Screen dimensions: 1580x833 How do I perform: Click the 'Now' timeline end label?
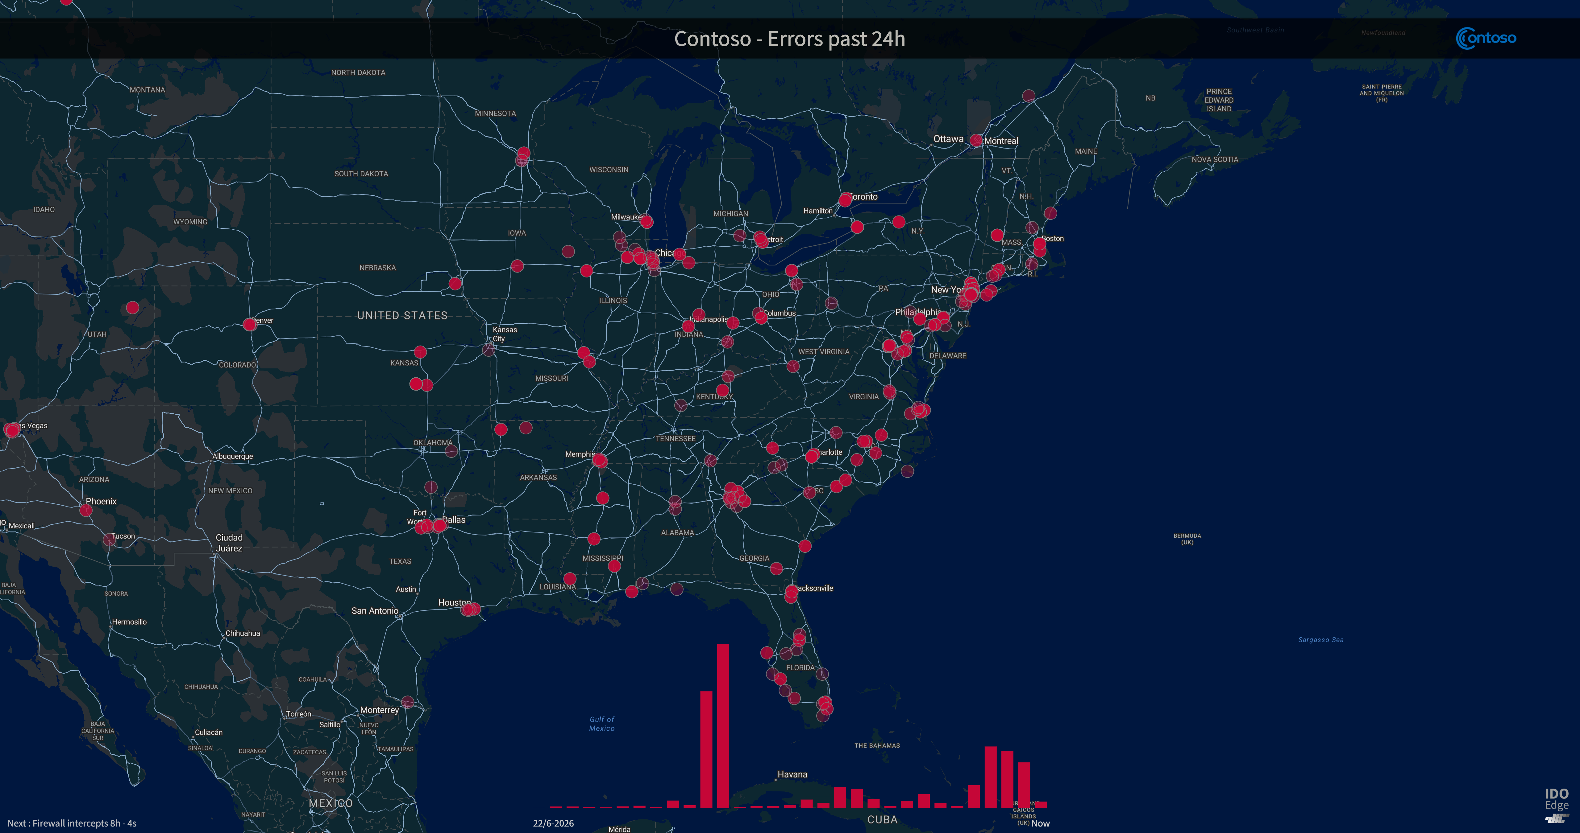tap(1041, 823)
